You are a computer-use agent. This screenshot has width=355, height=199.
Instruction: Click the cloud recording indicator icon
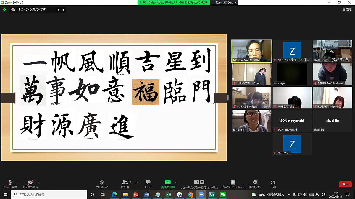point(13,9)
